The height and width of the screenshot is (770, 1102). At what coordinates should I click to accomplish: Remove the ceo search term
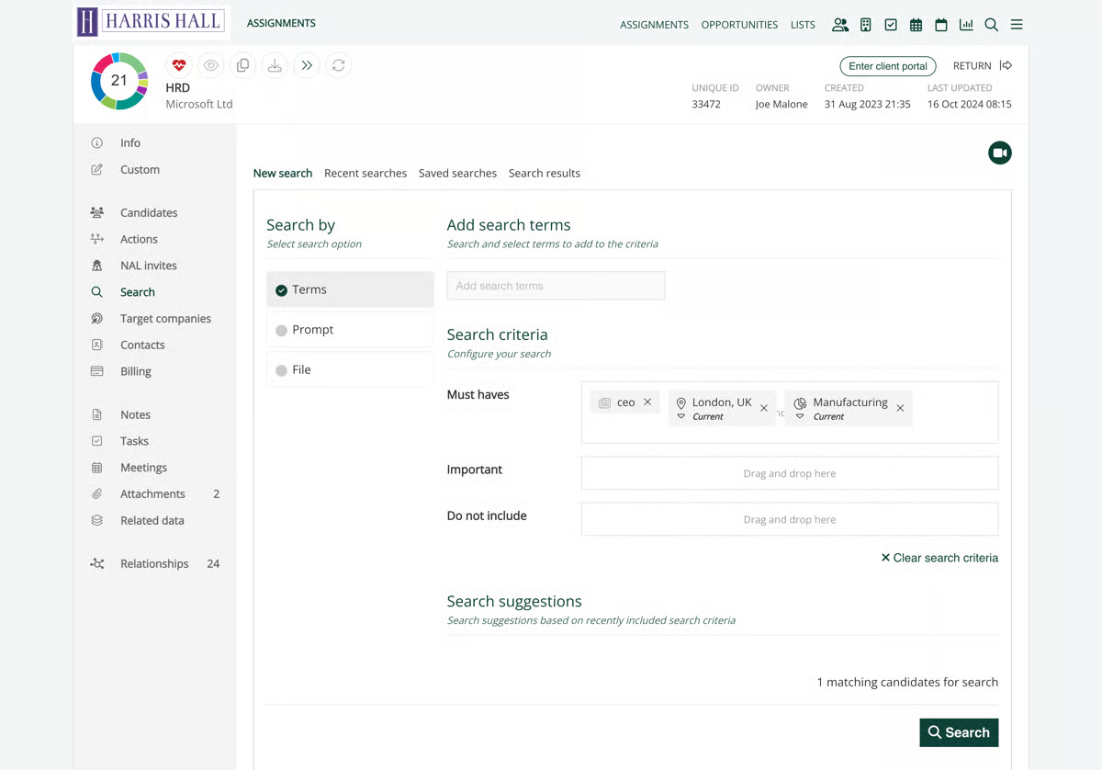click(x=647, y=402)
